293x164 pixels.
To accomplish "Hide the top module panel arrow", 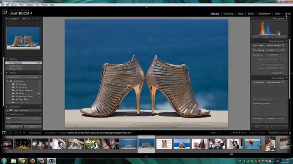I will pos(146,8).
